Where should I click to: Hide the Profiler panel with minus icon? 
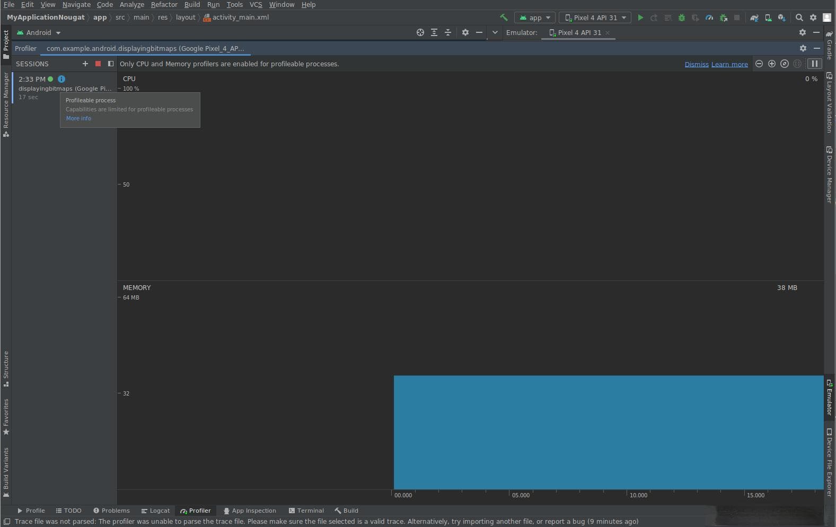tap(817, 48)
